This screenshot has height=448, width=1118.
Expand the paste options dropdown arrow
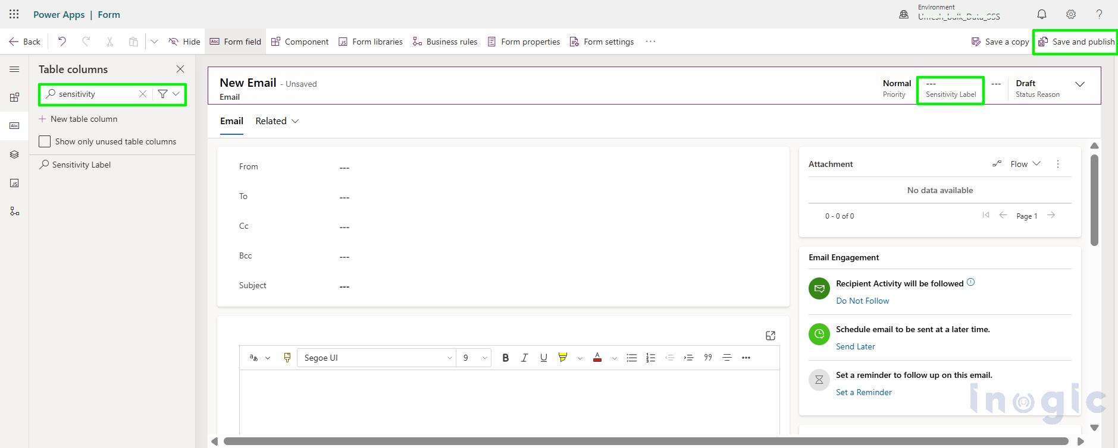coord(154,42)
